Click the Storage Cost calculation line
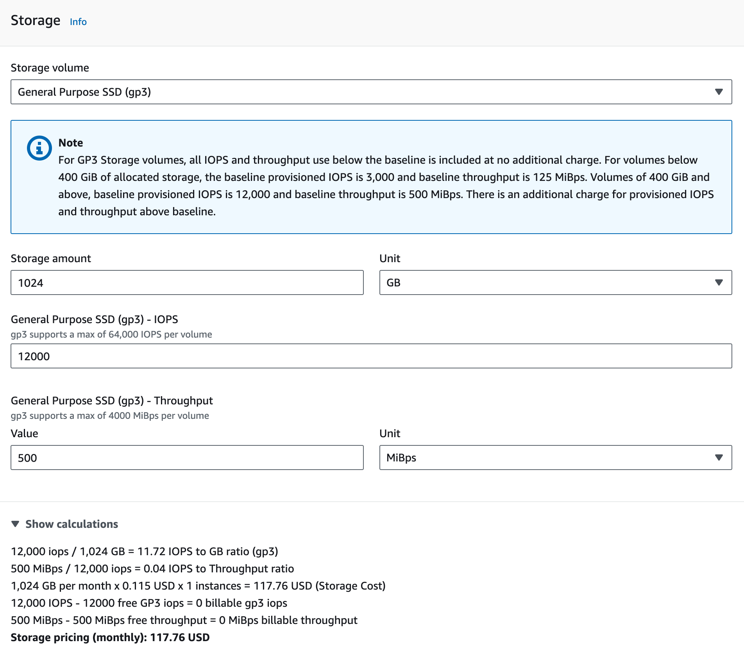 click(x=198, y=586)
